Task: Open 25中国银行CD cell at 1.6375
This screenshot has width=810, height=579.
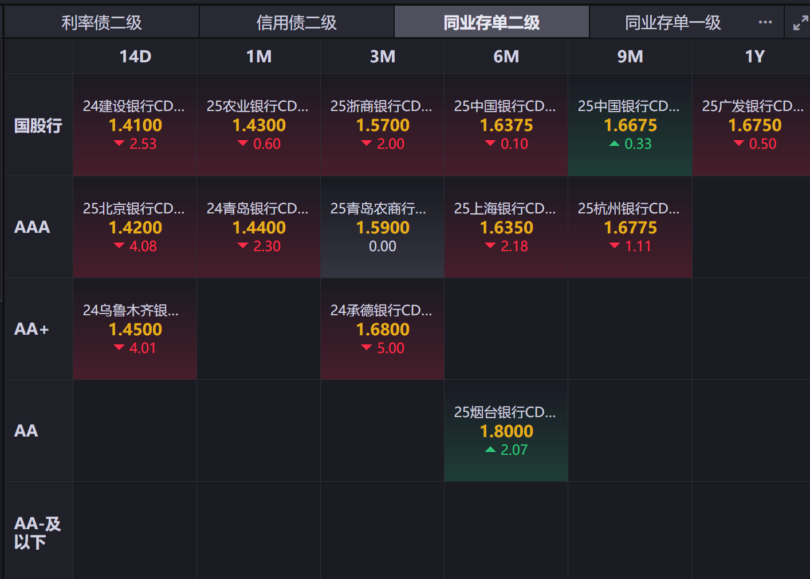Action: 506,125
